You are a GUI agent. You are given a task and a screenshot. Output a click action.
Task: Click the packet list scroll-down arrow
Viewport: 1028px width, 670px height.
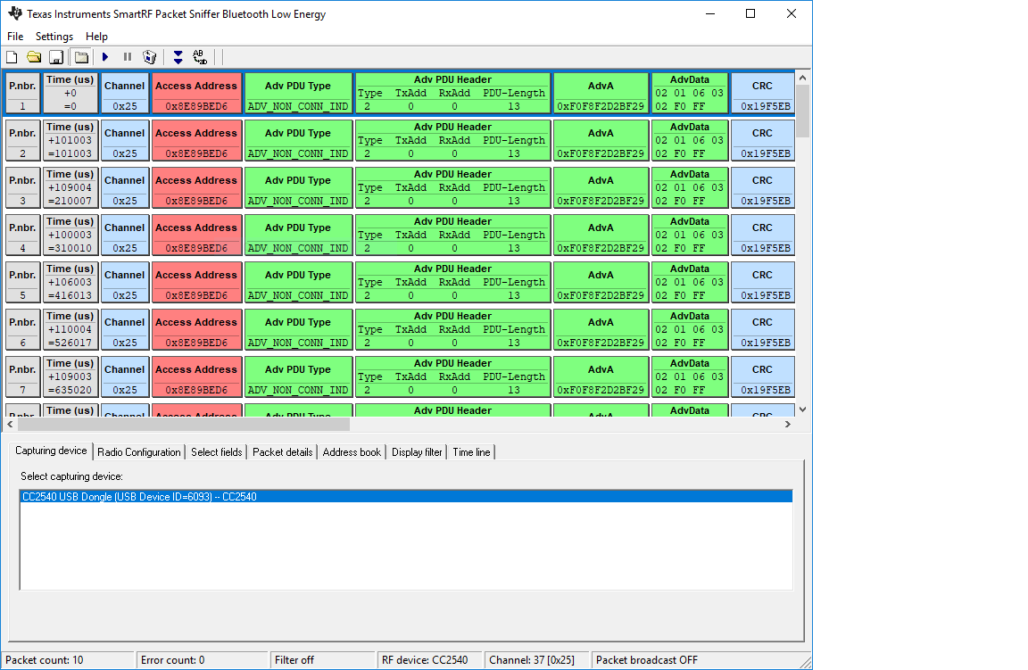click(802, 409)
